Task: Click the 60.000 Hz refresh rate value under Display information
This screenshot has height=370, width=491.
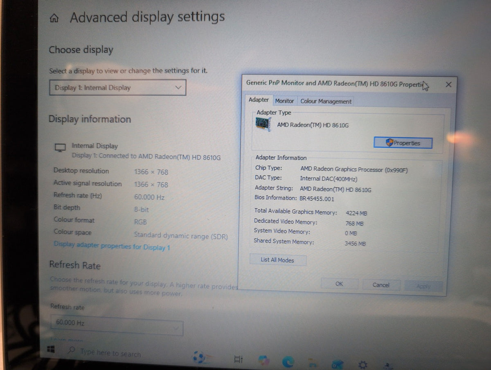Action: click(149, 197)
